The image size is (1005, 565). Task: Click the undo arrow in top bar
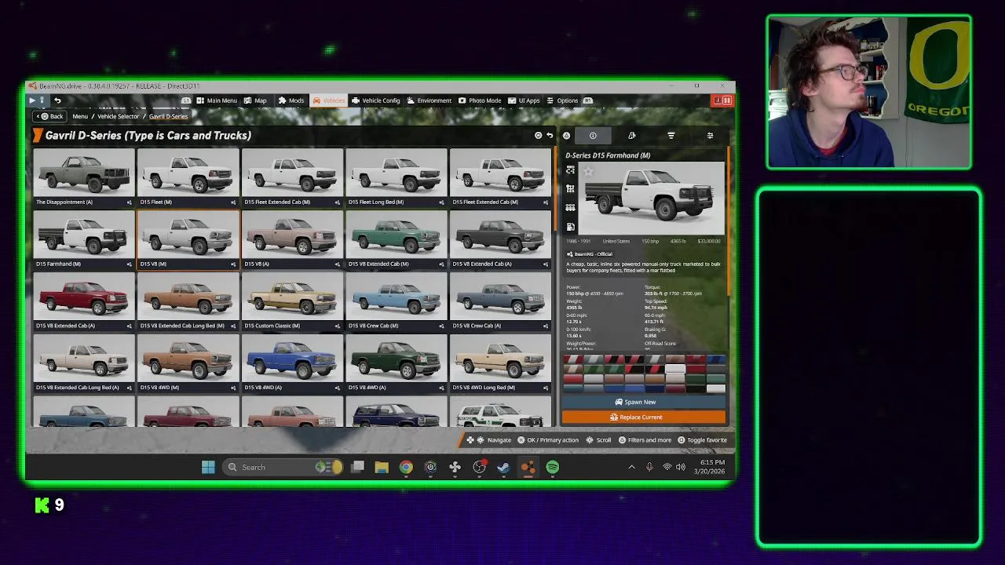pyautogui.click(x=57, y=100)
